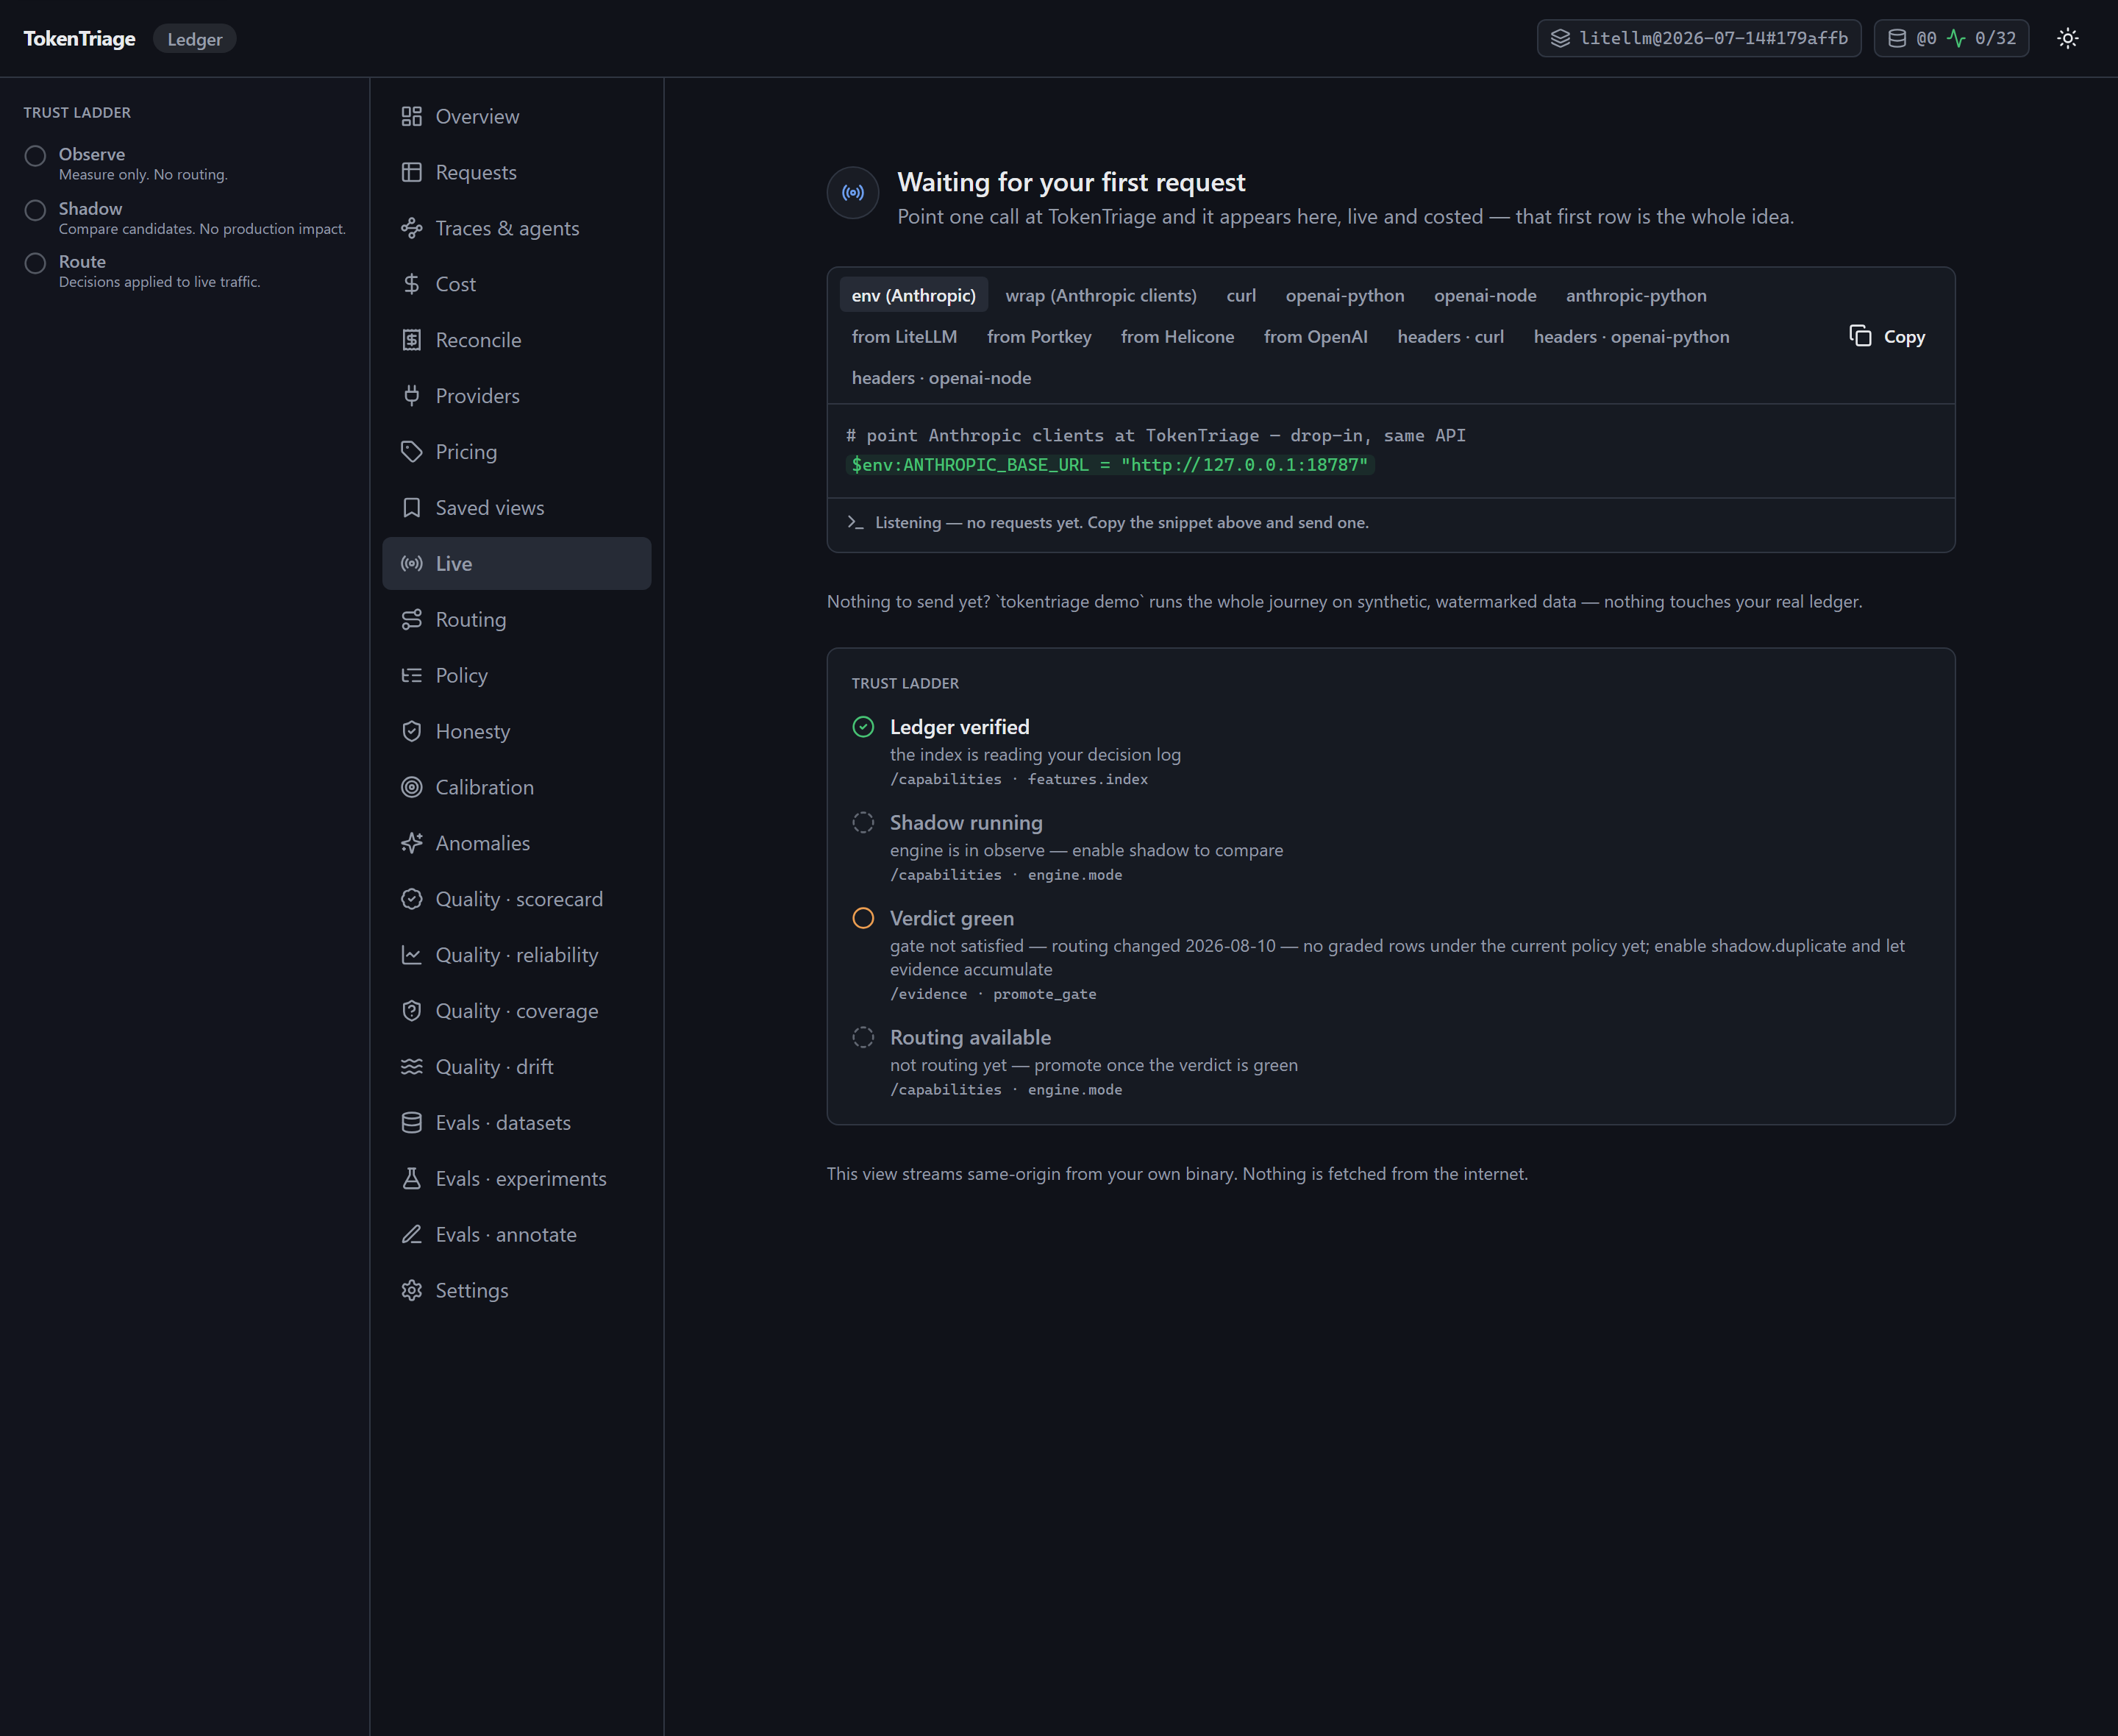Click the Ledger verified step title

pos(958,727)
